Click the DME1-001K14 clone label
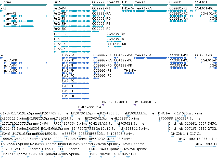217x158 pixels. click(90, 107)
